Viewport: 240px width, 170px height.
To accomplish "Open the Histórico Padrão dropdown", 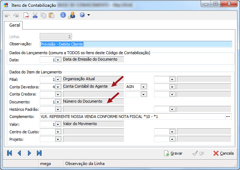I will click(58, 109).
